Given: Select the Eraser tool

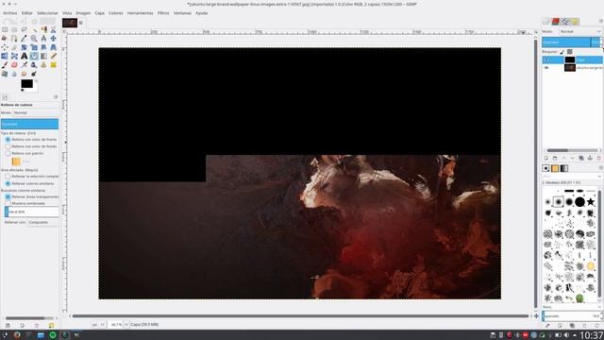Looking at the screenshot, I should coord(14,65).
